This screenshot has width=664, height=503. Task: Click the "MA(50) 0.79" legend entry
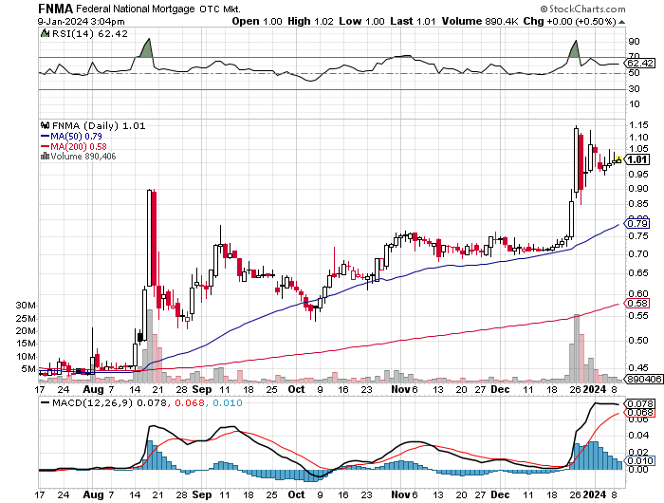pos(76,136)
